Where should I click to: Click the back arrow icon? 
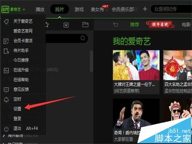(x=116, y=24)
